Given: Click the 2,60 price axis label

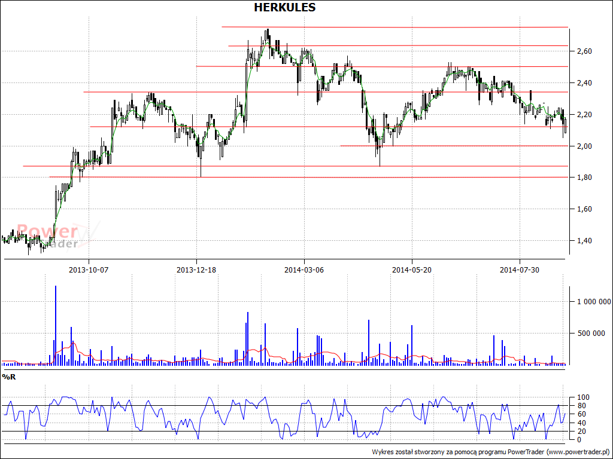Looking at the screenshot, I should [584, 51].
